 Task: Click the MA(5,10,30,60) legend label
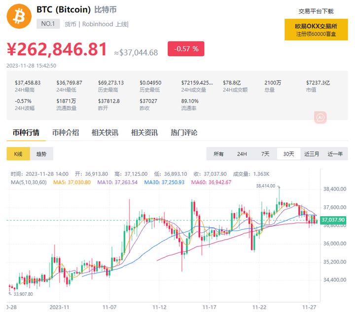[x=29, y=182]
